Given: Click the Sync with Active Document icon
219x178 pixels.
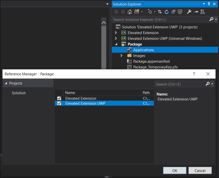Looking at the screenshot, I should (160, 12).
